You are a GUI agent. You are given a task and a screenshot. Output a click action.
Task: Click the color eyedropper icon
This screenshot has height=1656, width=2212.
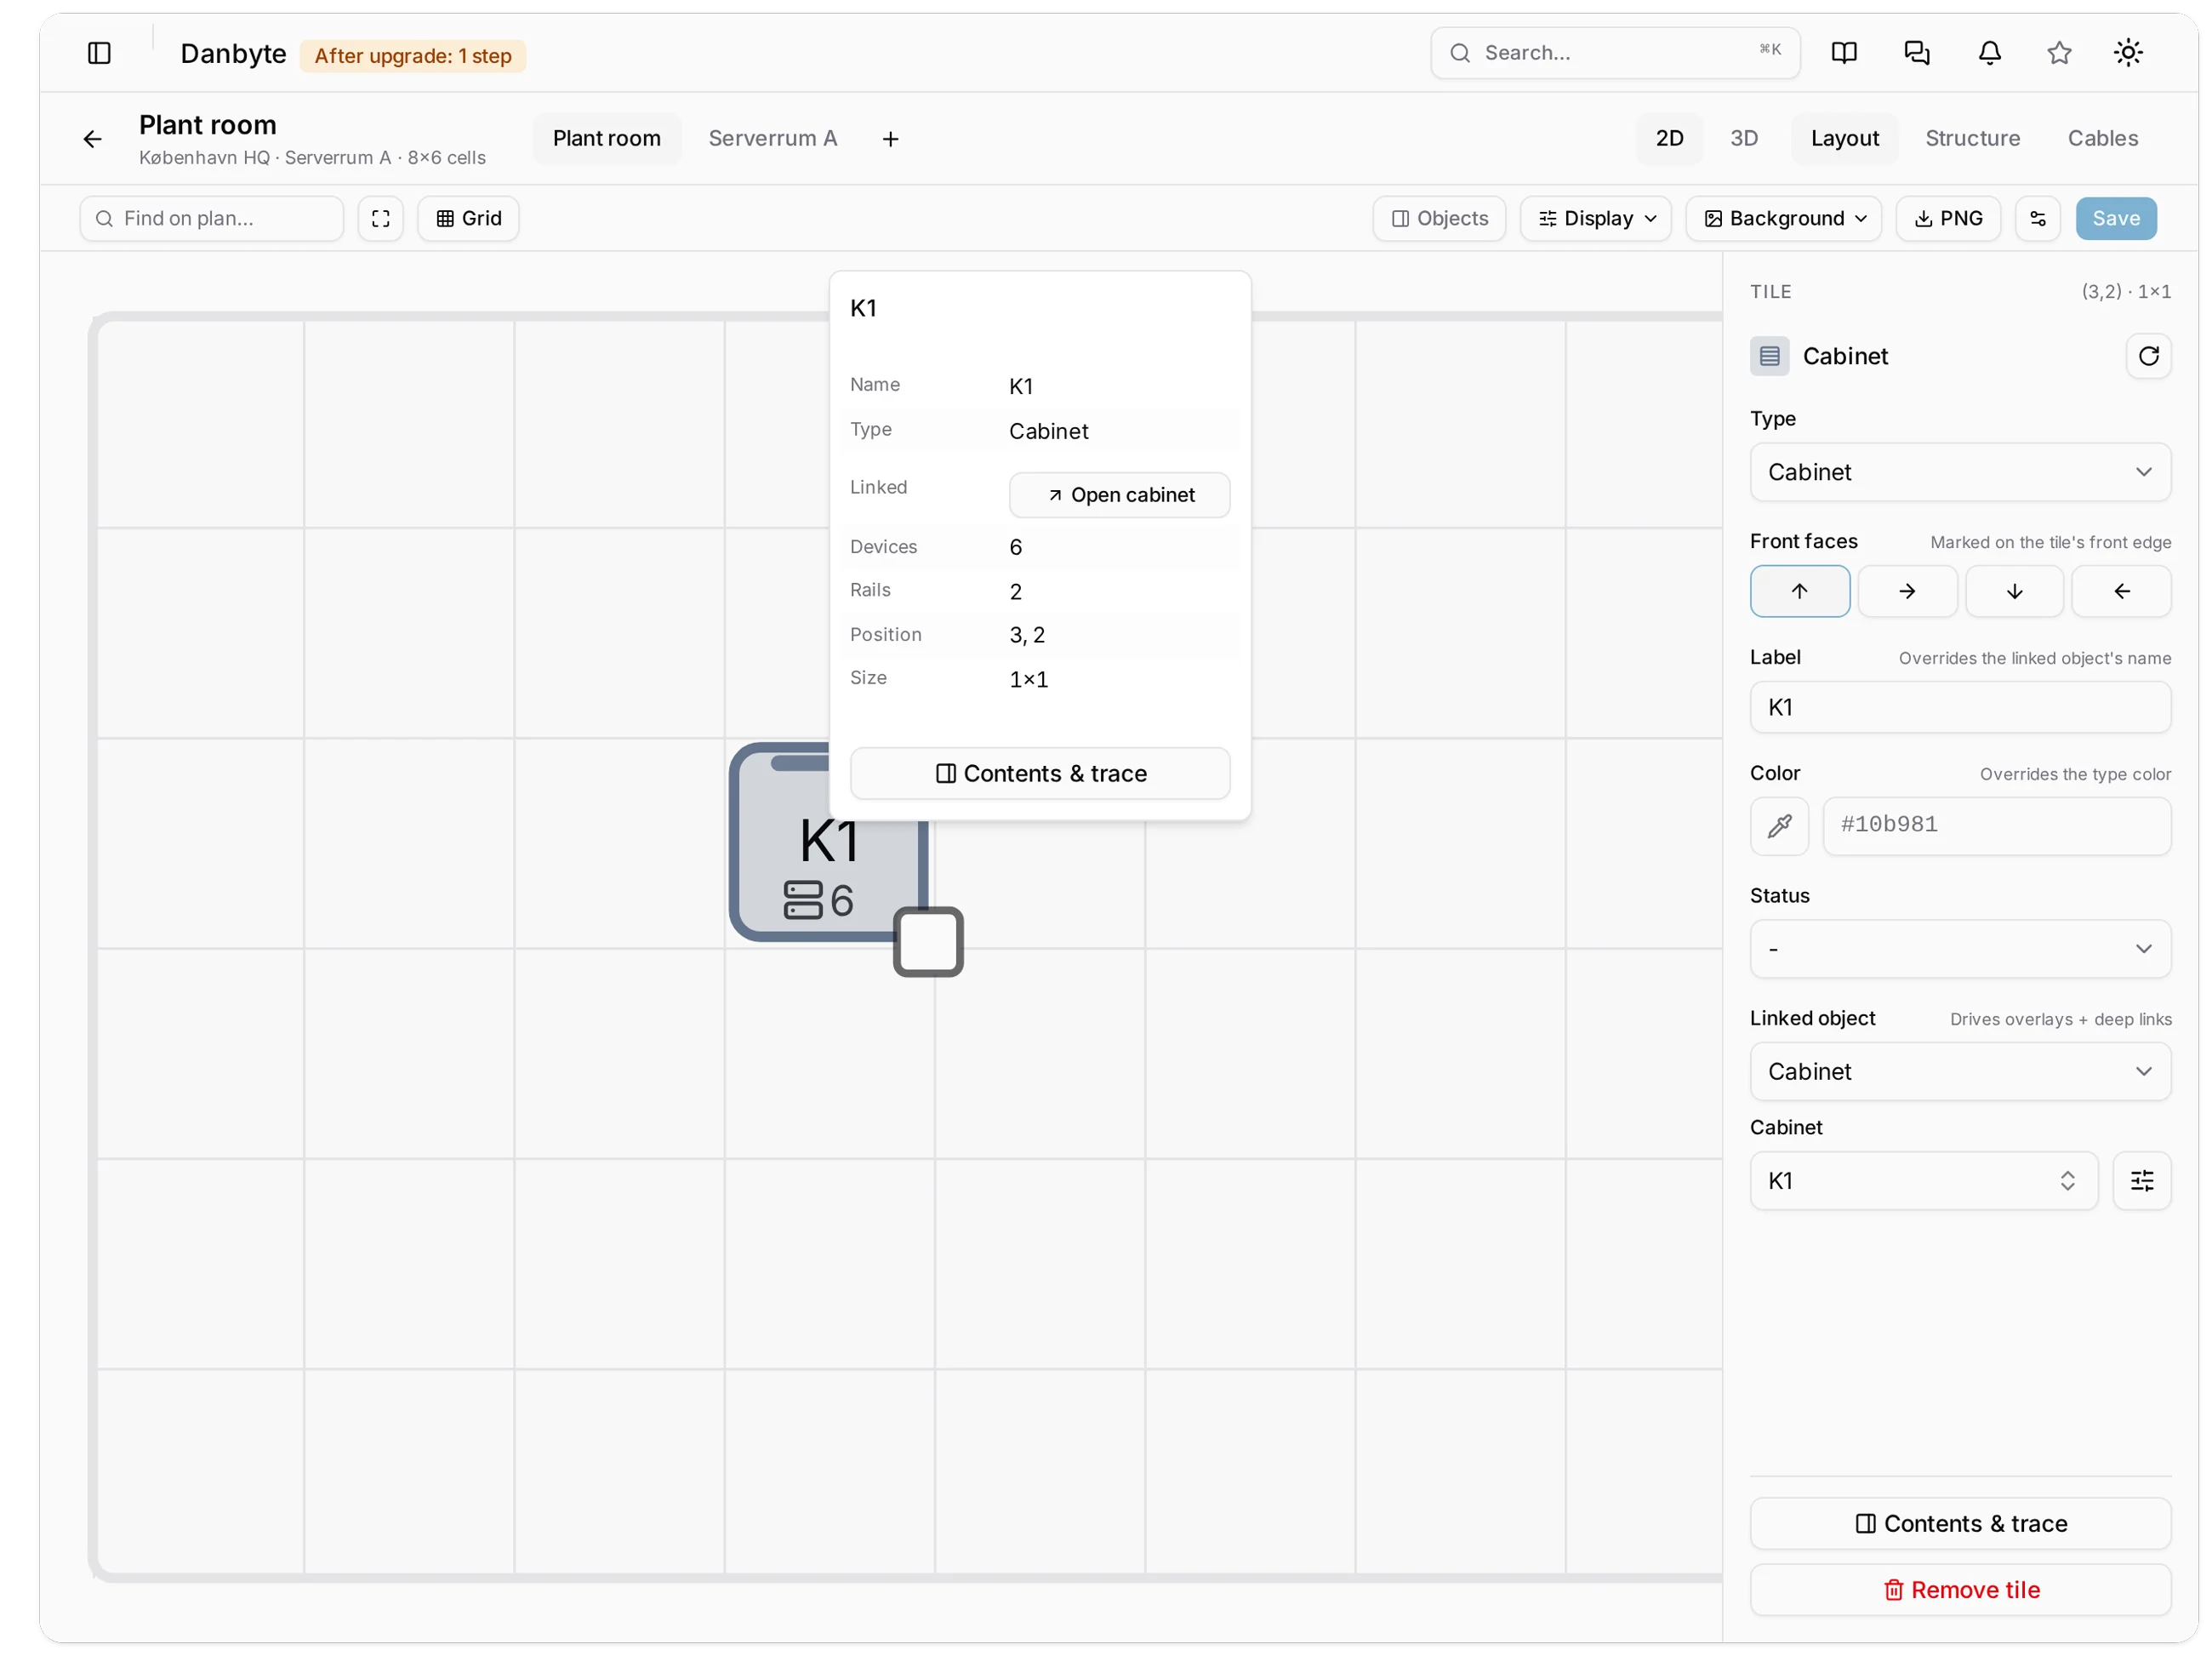click(1780, 825)
